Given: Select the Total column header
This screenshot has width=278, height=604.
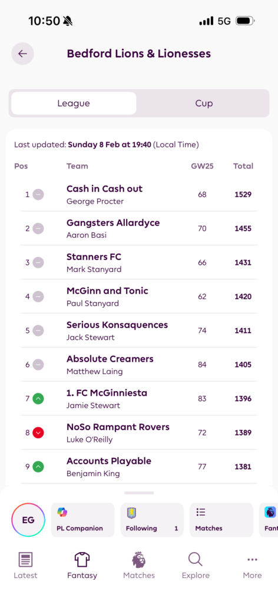Looking at the screenshot, I should coord(243,166).
